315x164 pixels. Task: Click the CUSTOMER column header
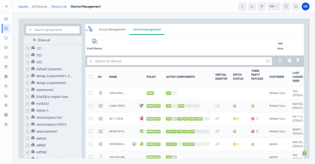tap(277, 77)
